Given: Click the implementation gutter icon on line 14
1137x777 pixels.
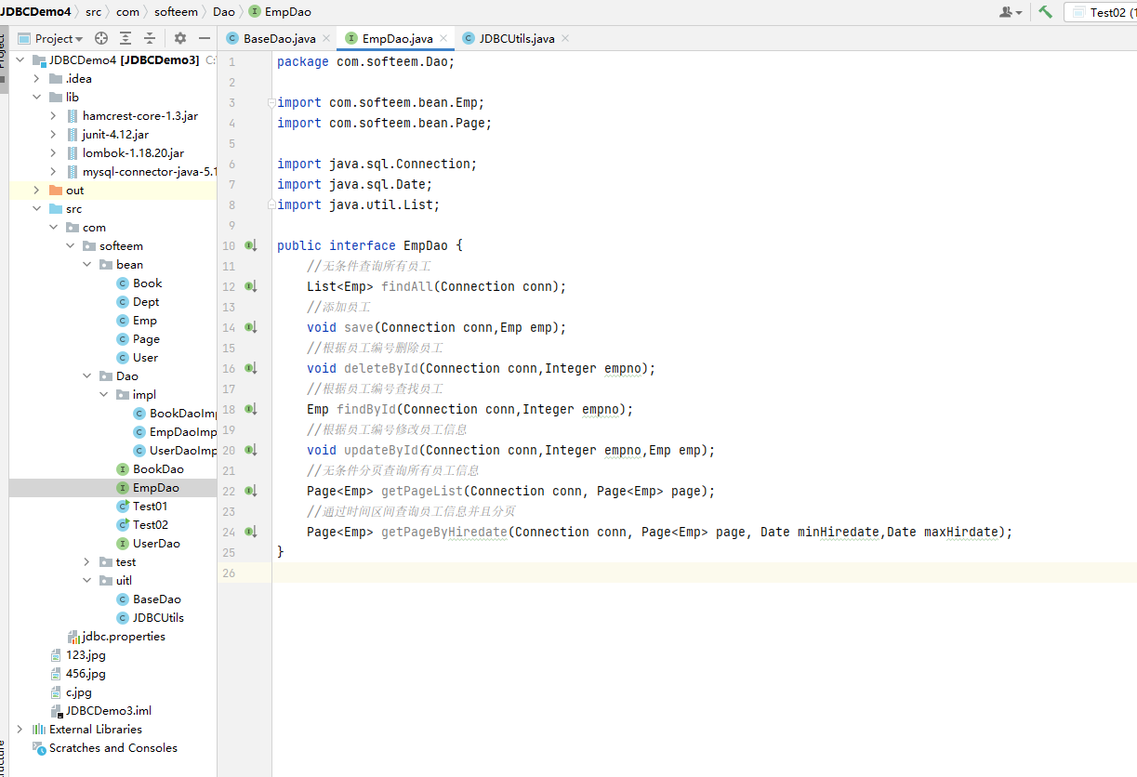Looking at the screenshot, I should (x=250, y=327).
